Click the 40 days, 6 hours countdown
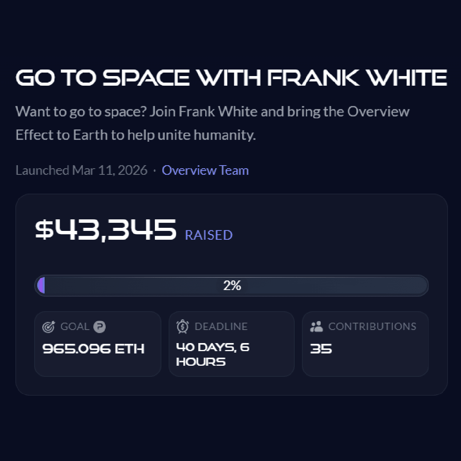This screenshot has width=461, height=461. coord(212,354)
